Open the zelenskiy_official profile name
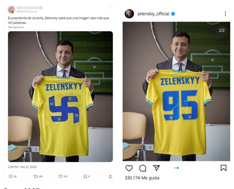 coord(153,14)
